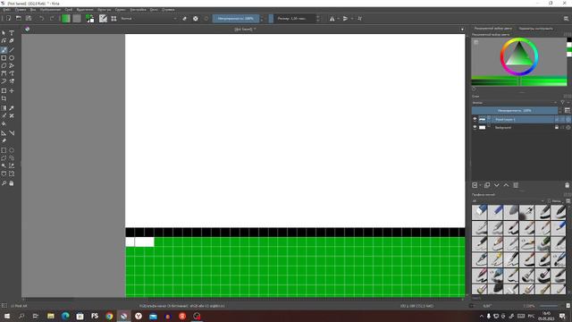Open the layer filter funnel menu
Viewport: 572px width, 322px height.
pos(563,103)
